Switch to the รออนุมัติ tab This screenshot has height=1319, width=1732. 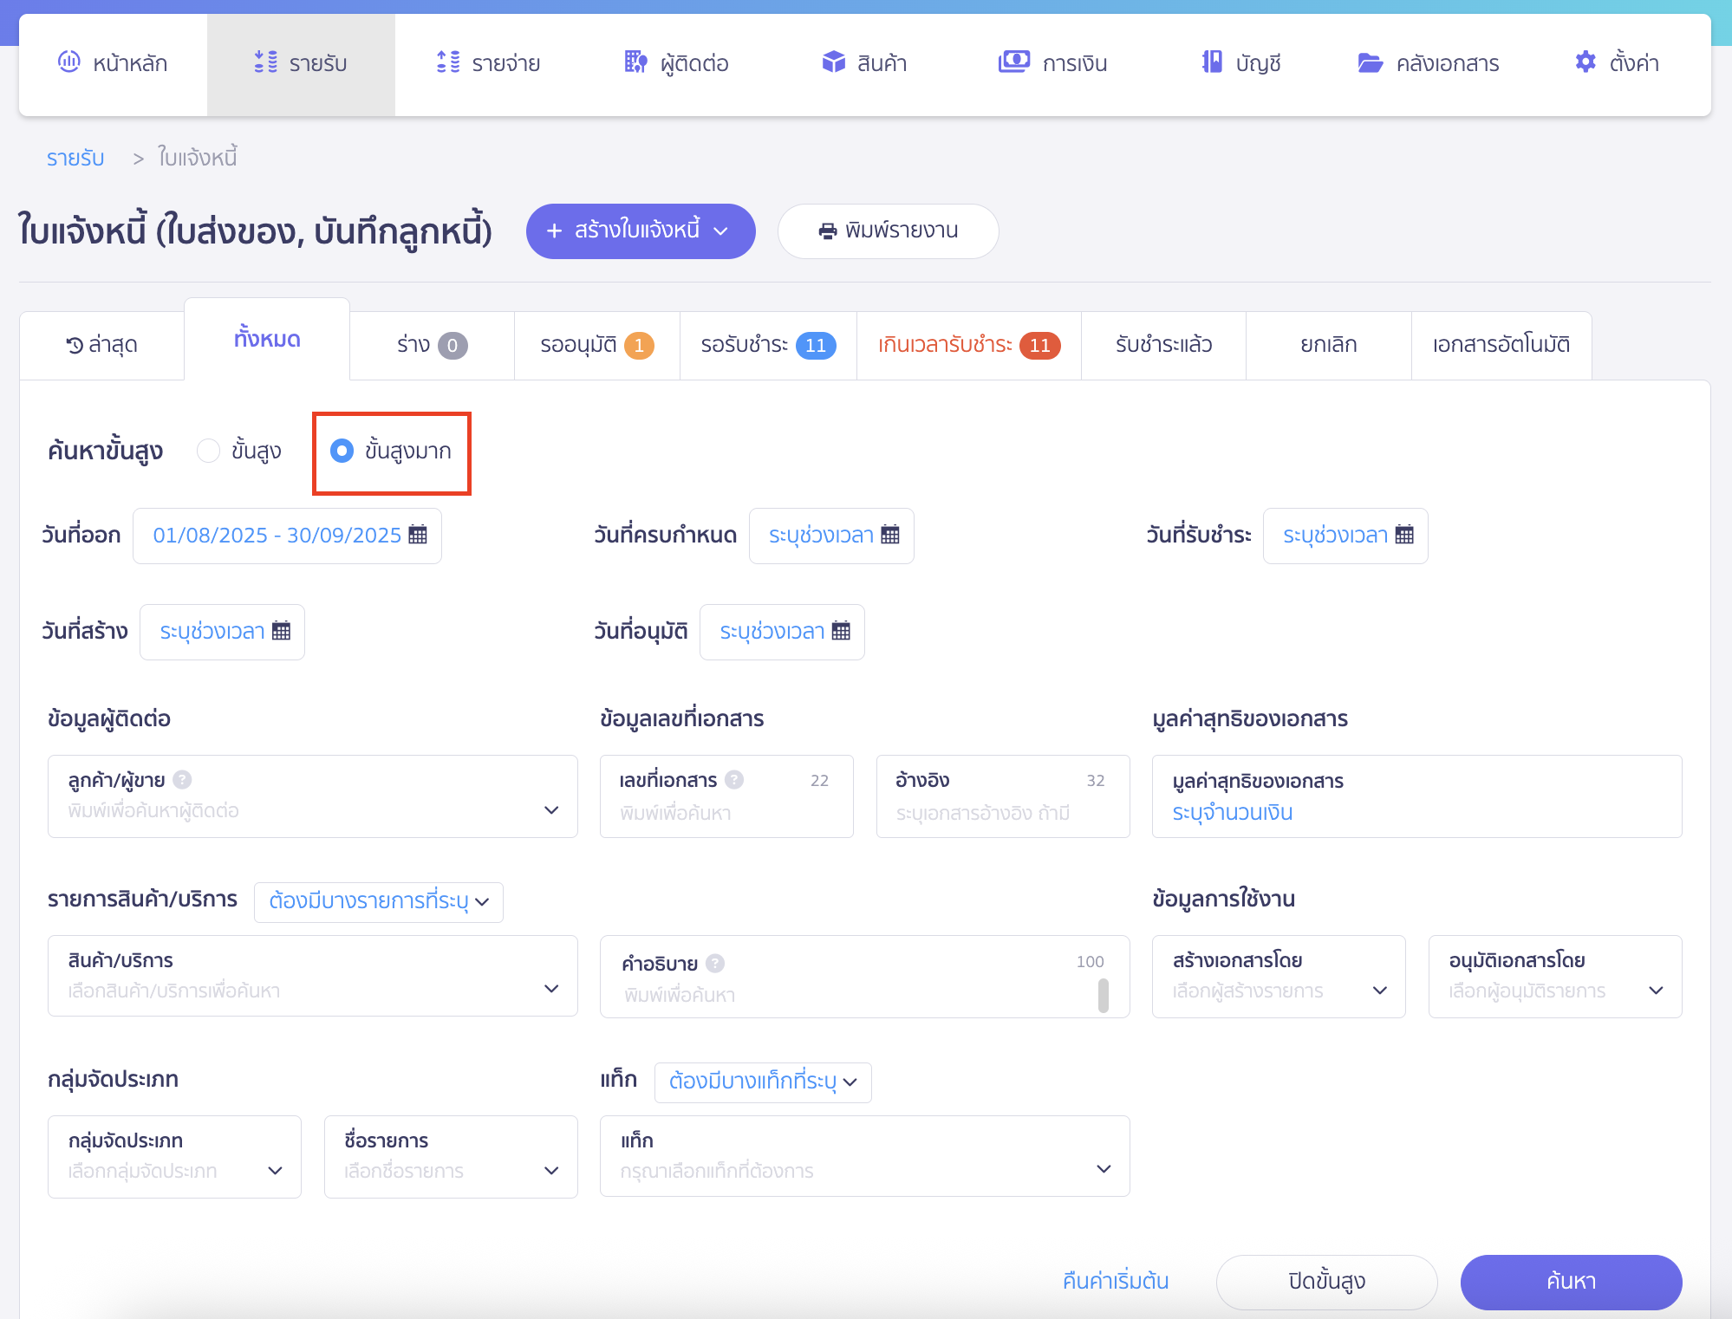pyautogui.click(x=596, y=345)
